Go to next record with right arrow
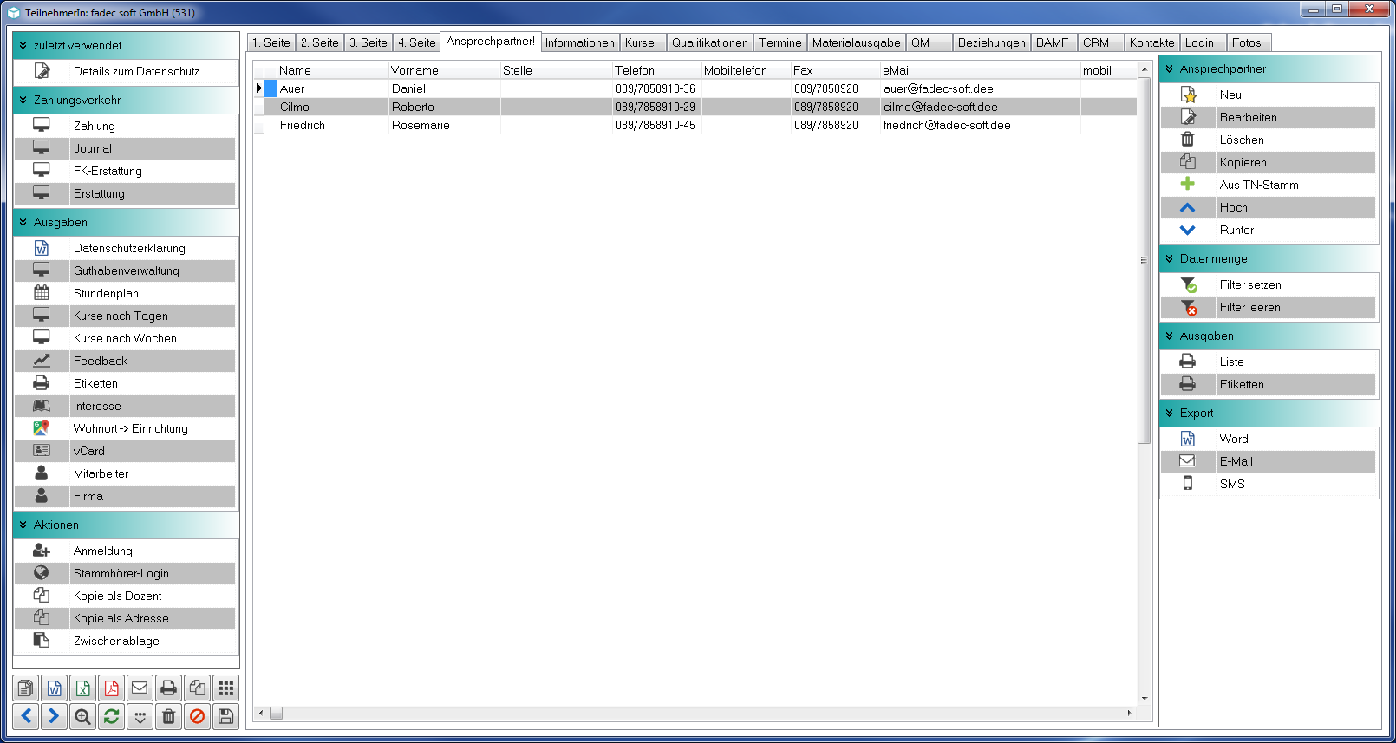This screenshot has width=1396, height=743. pos(54,716)
